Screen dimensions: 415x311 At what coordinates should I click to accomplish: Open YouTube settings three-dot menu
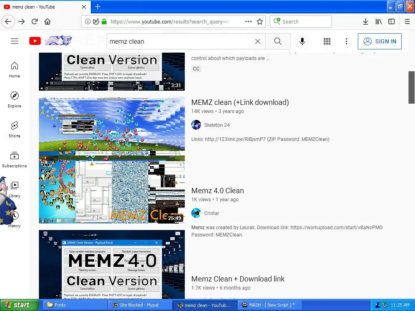coord(347,41)
